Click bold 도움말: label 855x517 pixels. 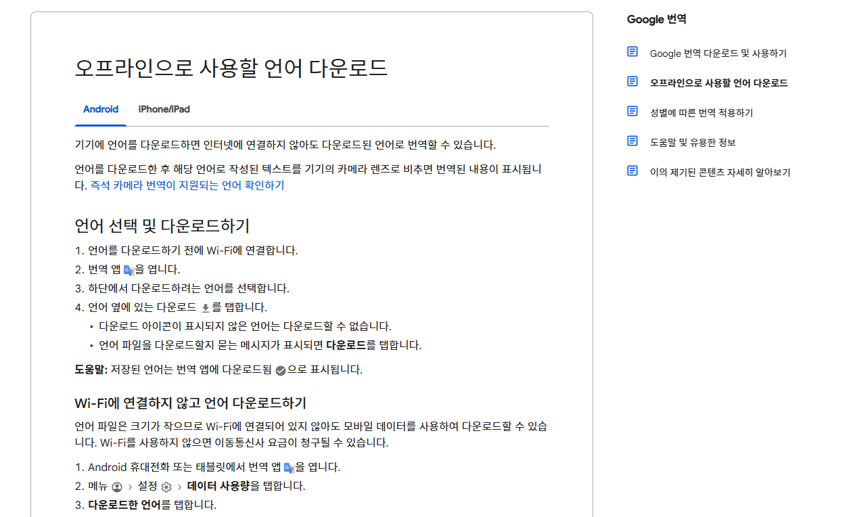coord(91,369)
